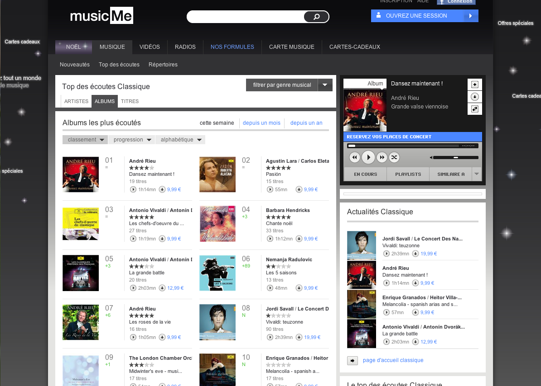The height and width of the screenshot is (386, 541).
Task: Click the RESERVEZ VOS PLACES DE CONCERT banner
Action: coord(413,137)
